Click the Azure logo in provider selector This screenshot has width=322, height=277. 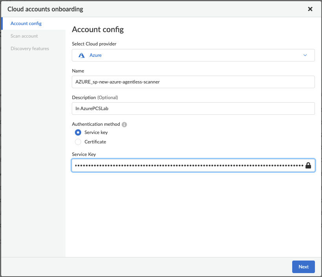(x=82, y=55)
